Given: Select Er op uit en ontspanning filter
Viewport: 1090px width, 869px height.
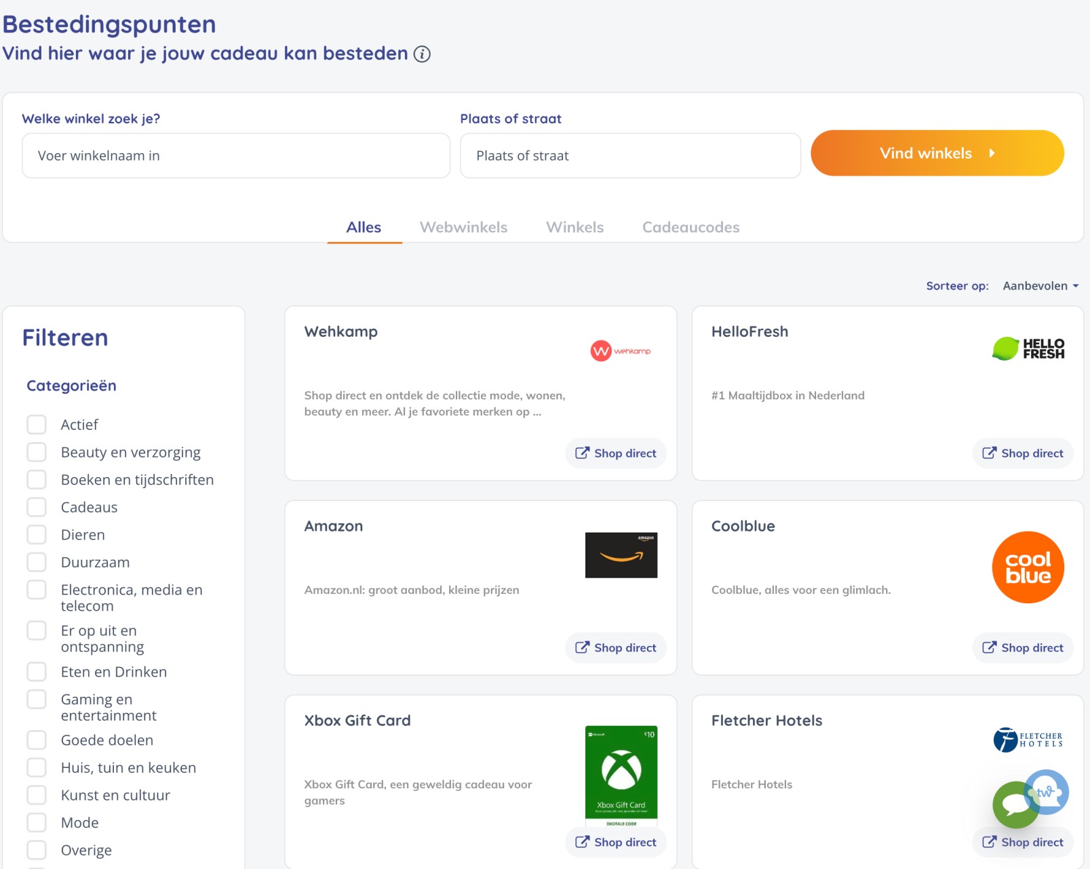Looking at the screenshot, I should click(x=37, y=630).
